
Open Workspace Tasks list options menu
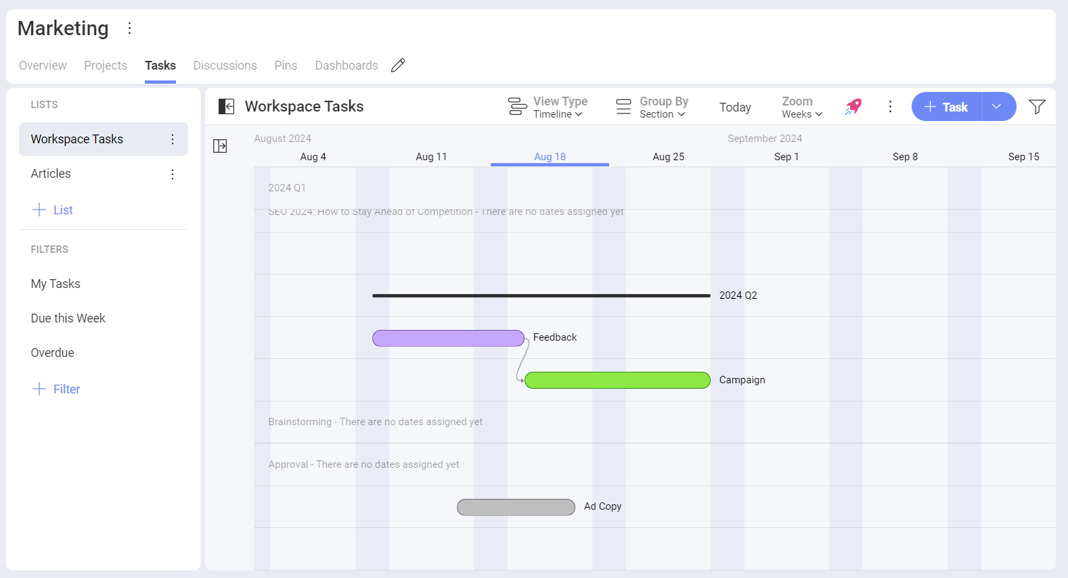click(x=173, y=139)
